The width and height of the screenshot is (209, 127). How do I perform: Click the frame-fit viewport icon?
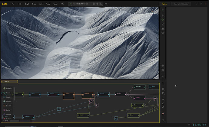(163, 70)
